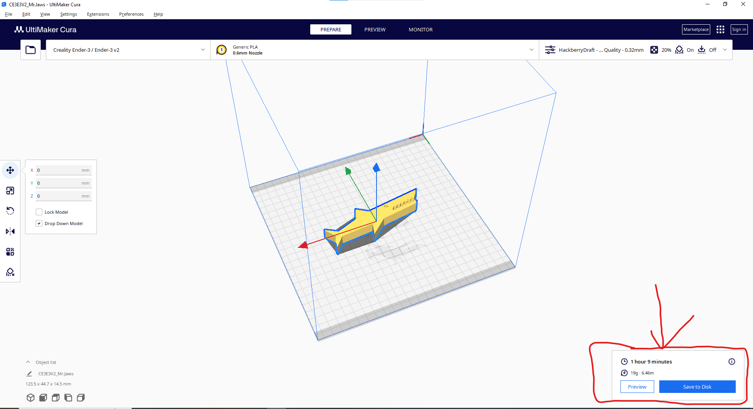Select the Support Blocker tool
This screenshot has width=753, height=409.
[10, 272]
